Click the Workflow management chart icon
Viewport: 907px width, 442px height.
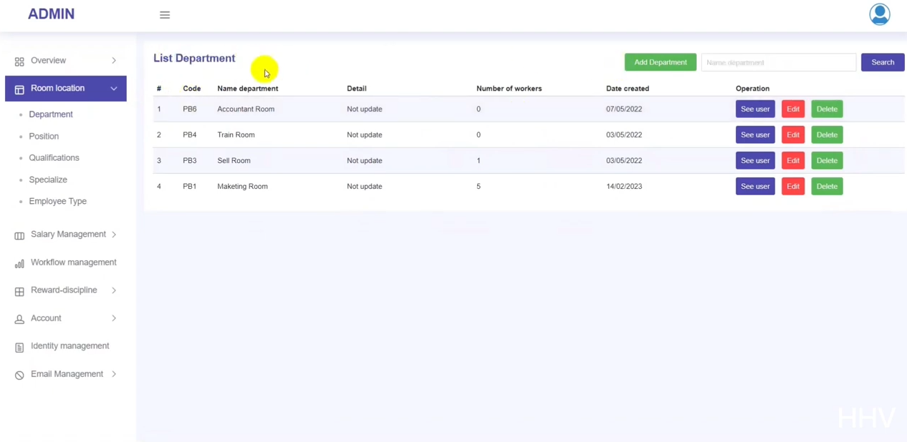[x=19, y=263]
